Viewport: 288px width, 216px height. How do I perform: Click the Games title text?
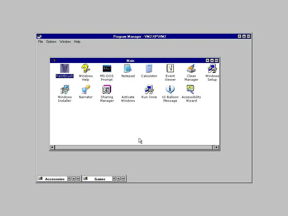tap(100, 179)
